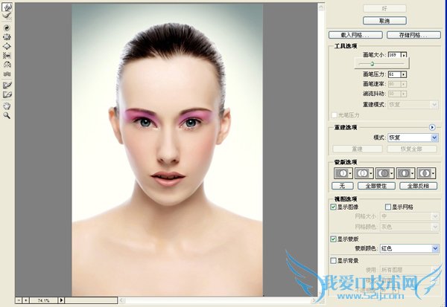Toggle the 显示背景 show backdrop checkbox

(333, 260)
